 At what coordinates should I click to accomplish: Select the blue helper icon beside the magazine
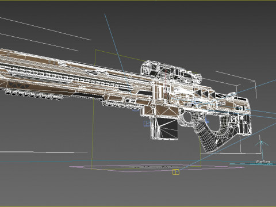tap(147, 124)
